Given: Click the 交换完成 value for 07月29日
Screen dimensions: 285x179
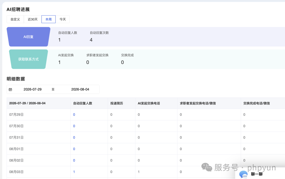Looking at the screenshot, I should coord(244,114).
